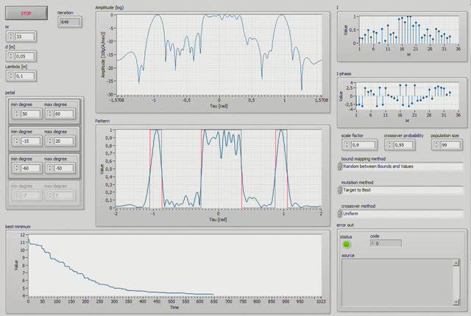Click the red STOP button
The width and height of the screenshot is (471, 316).
pos(26,13)
